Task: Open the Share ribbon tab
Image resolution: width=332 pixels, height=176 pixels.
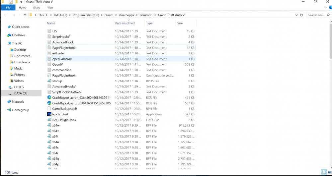Action: (37, 8)
